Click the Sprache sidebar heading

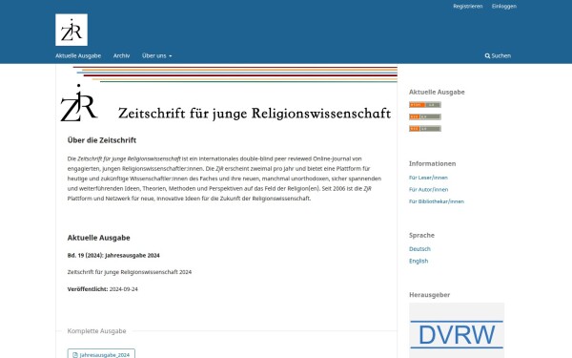(x=421, y=235)
